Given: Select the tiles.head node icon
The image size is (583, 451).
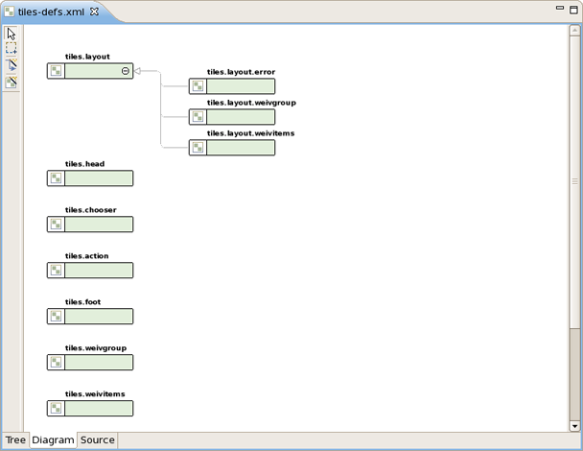Looking at the screenshot, I should 57,178.
